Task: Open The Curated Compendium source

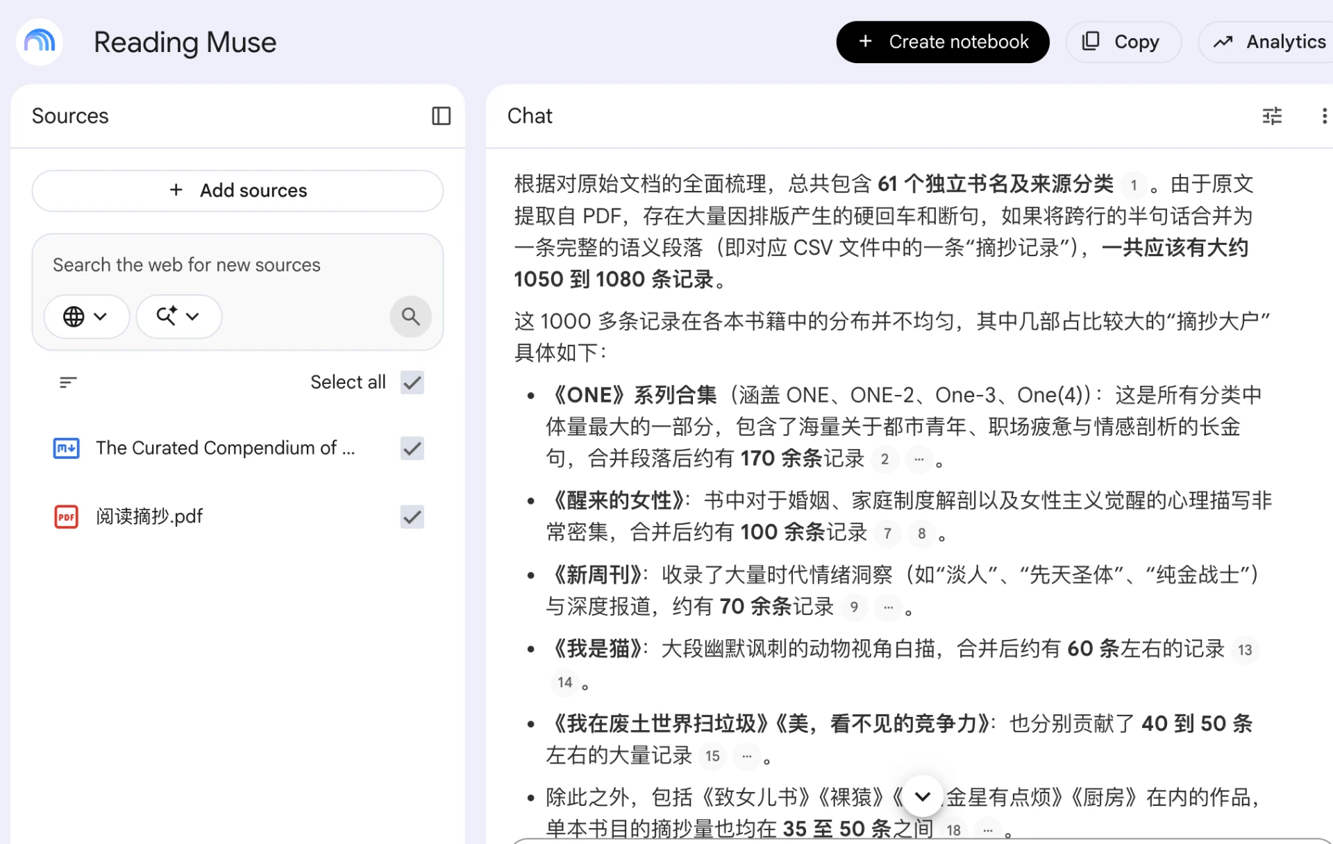Action: click(x=226, y=448)
